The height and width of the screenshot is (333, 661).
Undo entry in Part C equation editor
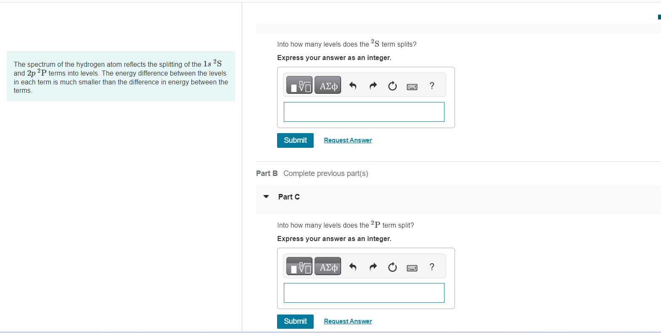coord(352,267)
